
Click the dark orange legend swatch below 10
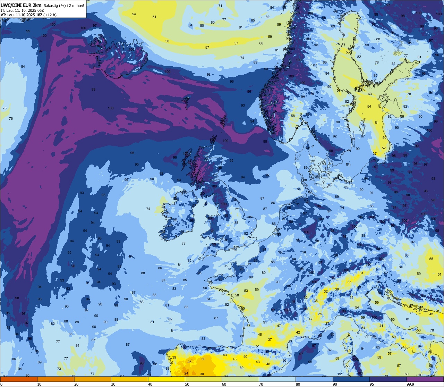[x=19, y=379]
